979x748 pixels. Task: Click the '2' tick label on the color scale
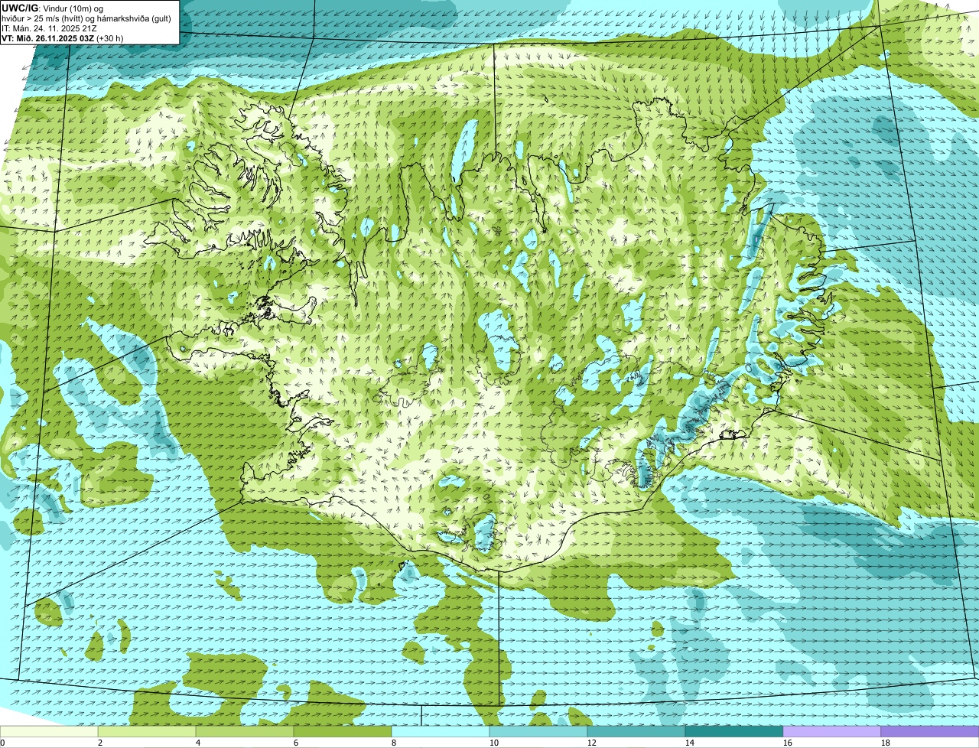tap(100, 743)
